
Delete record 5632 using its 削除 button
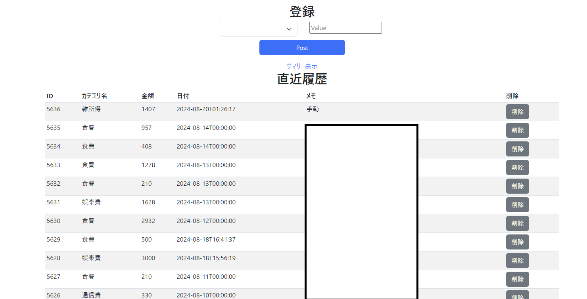point(517,186)
